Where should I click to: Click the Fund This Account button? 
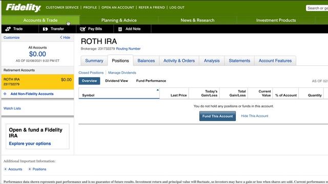217,116
